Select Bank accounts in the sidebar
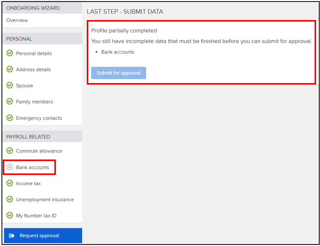320x246 pixels. (x=32, y=167)
